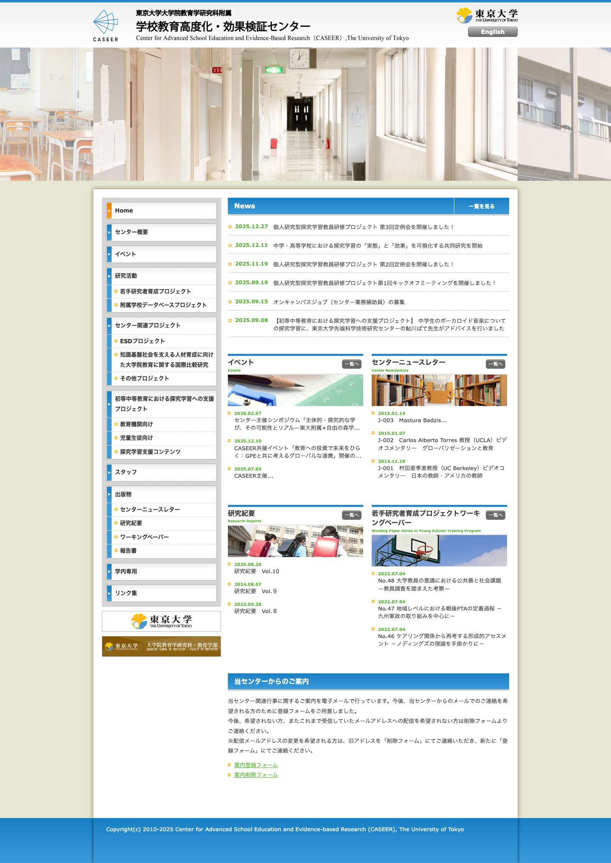This screenshot has width=611, height=863.
Task: Open the University of Tokyo logo at top right
Action: pyautogui.click(x=487, y=15)
